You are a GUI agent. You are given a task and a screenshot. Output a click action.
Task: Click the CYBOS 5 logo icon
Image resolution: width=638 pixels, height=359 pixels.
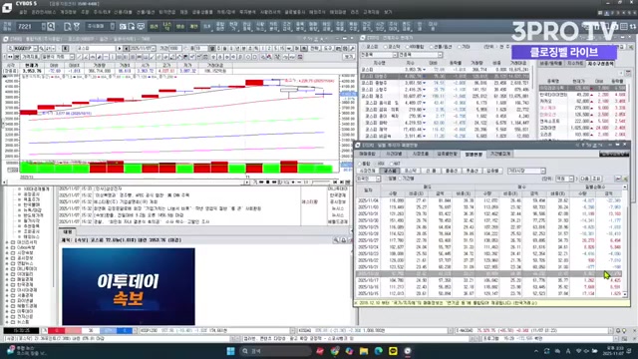pyautogui.click(x=7, y=7)
